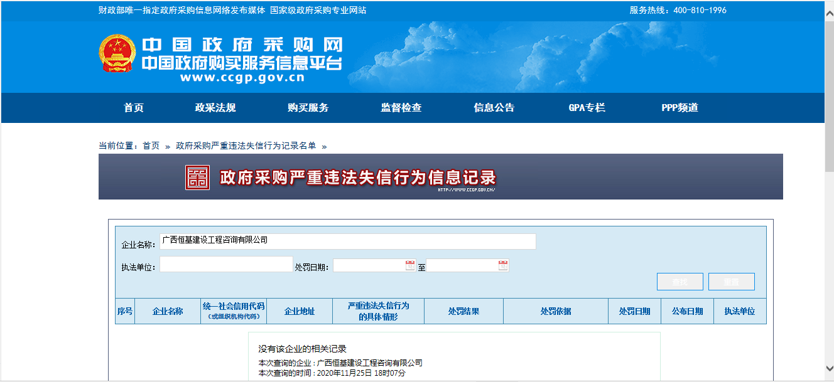Image resolution: width=834 pixels, height=382 pixels.
Task: Open 信息公告 navigation item
Action: pos(494,108)
